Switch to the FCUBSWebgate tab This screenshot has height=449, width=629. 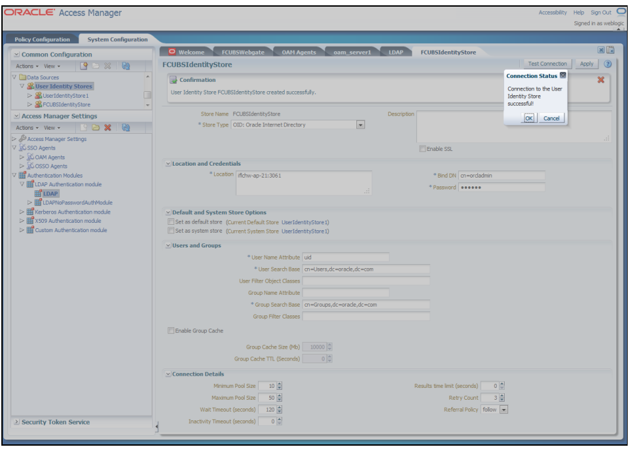(x=243, y=52)
